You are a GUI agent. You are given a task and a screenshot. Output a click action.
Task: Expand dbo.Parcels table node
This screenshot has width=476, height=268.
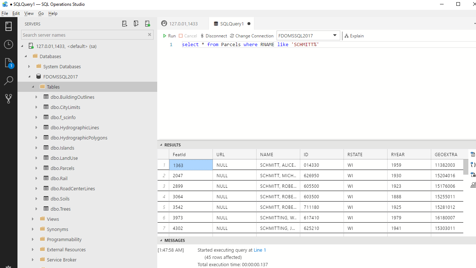[x=36, y=168]
